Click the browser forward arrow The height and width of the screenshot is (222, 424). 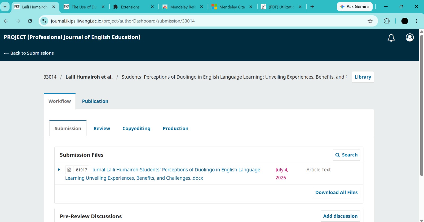coord(18,21)
